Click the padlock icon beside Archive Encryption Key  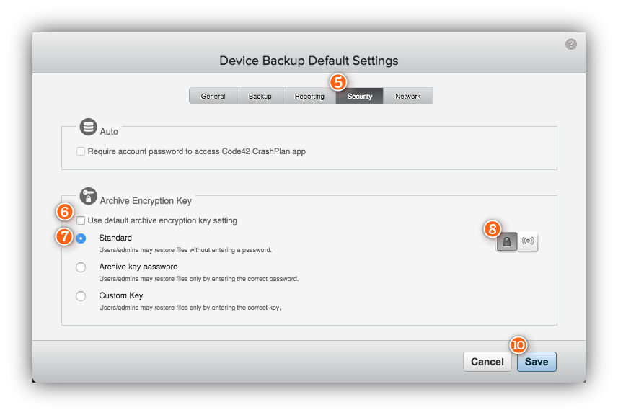coord(88,196)
